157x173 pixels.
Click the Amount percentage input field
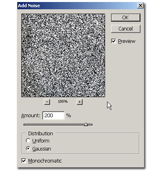click(54, 116)
